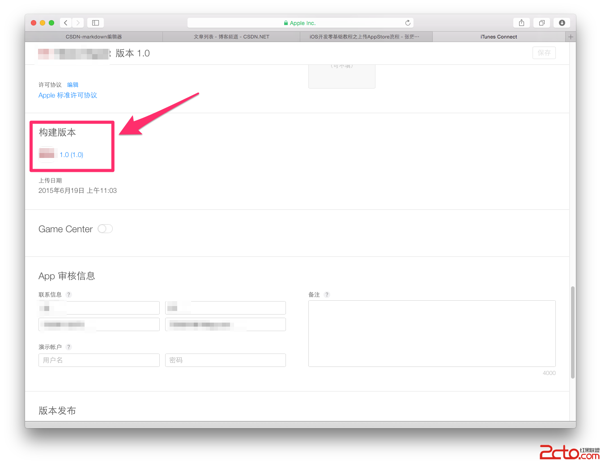Switch to the 文章列表 - 博客频道 tab
Image resolution: width=601 pixels, height=464 pixels.
tap(231, 37)
